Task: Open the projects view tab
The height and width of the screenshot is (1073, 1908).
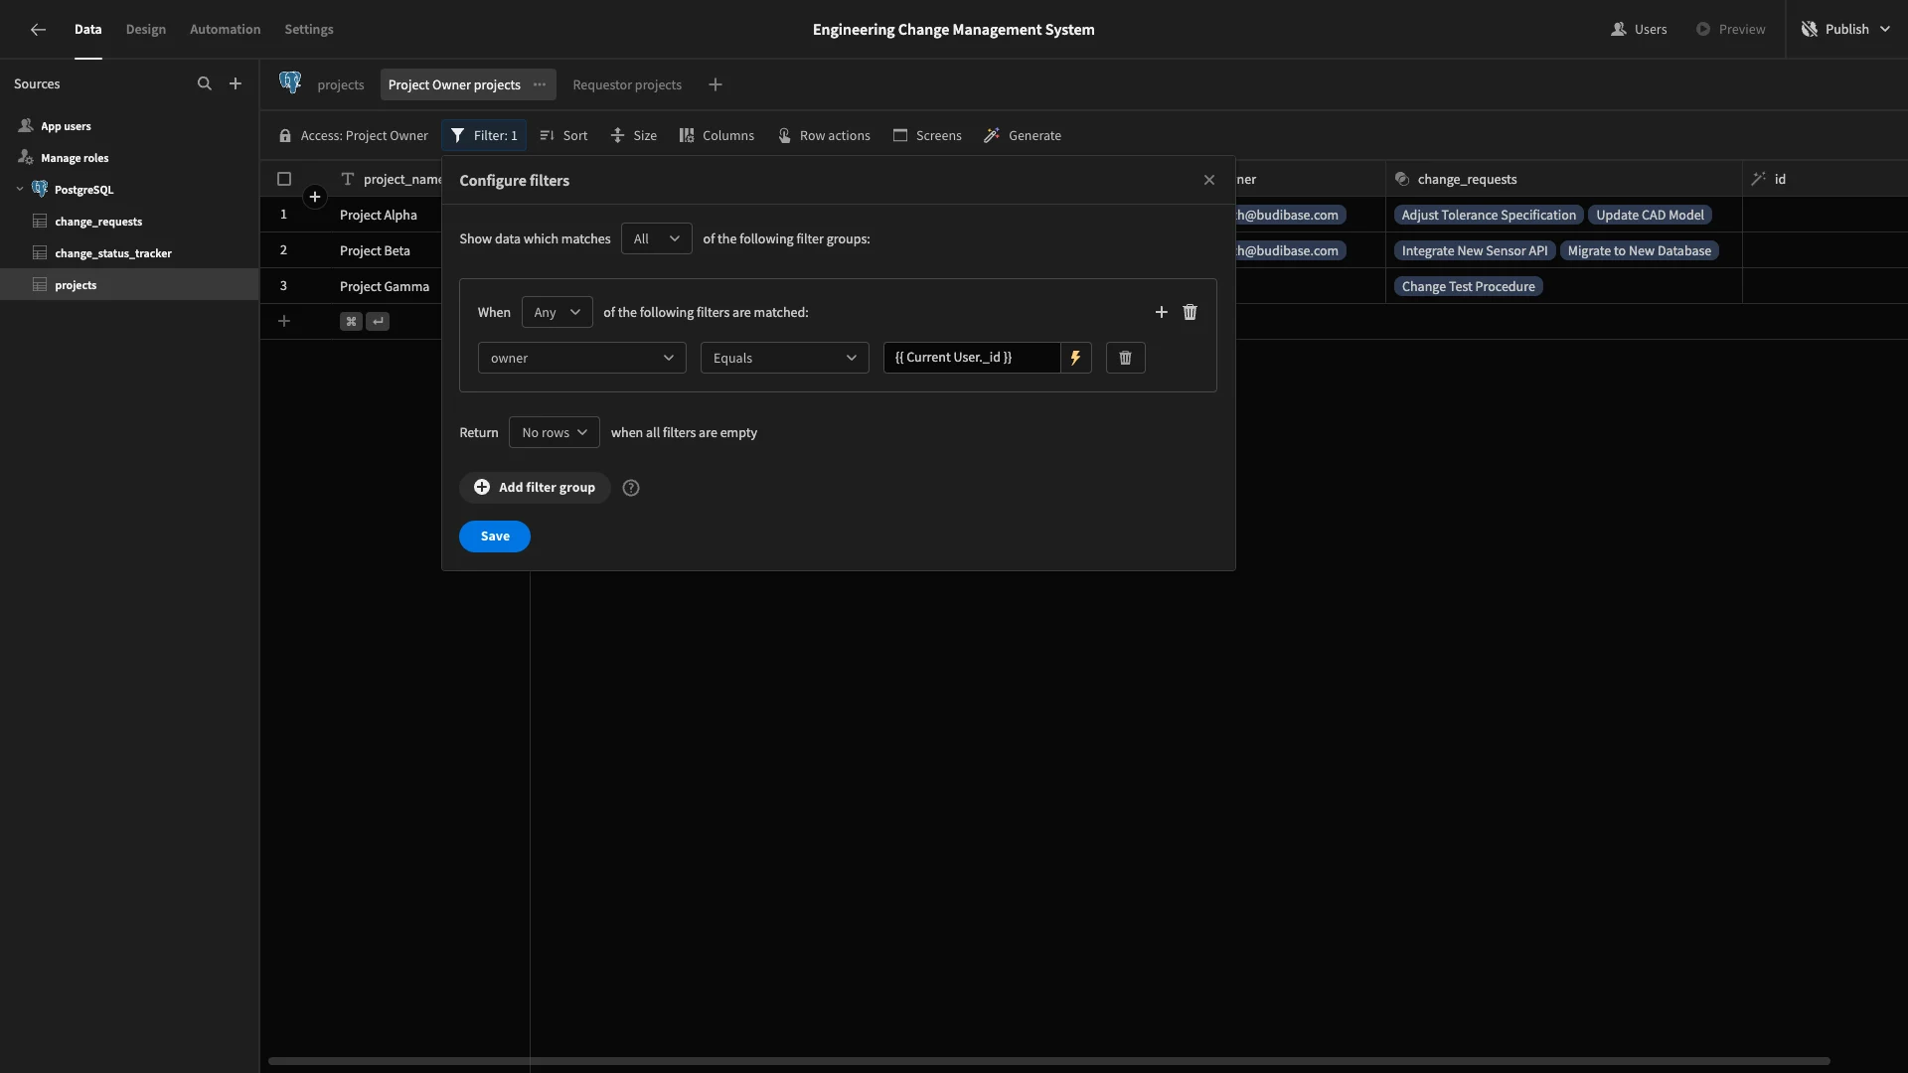Action: point(341,85)
